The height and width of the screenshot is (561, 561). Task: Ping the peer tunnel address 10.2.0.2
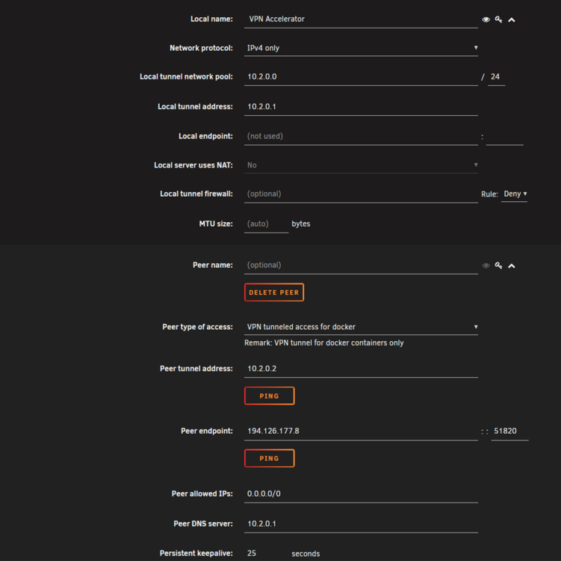tap(270, 396)
